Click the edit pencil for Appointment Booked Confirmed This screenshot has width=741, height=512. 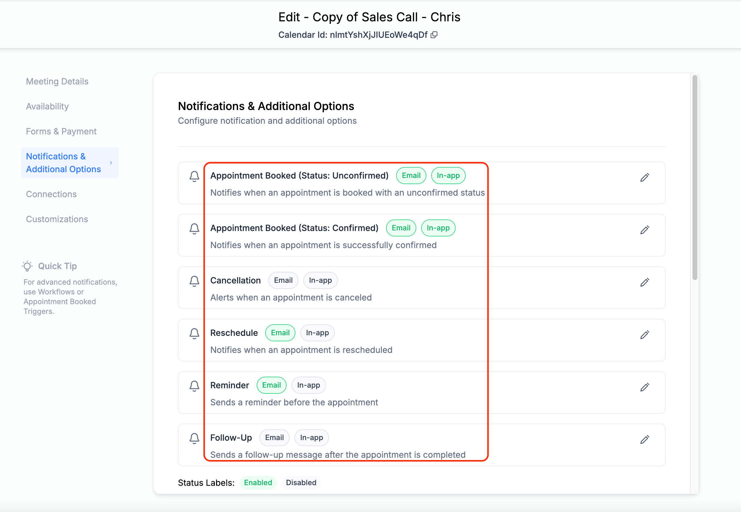tap(645, 230)
